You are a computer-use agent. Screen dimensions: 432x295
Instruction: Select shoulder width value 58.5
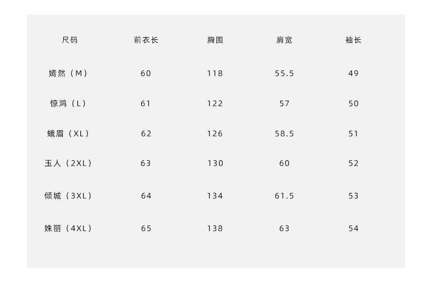(x=285, y=134)
